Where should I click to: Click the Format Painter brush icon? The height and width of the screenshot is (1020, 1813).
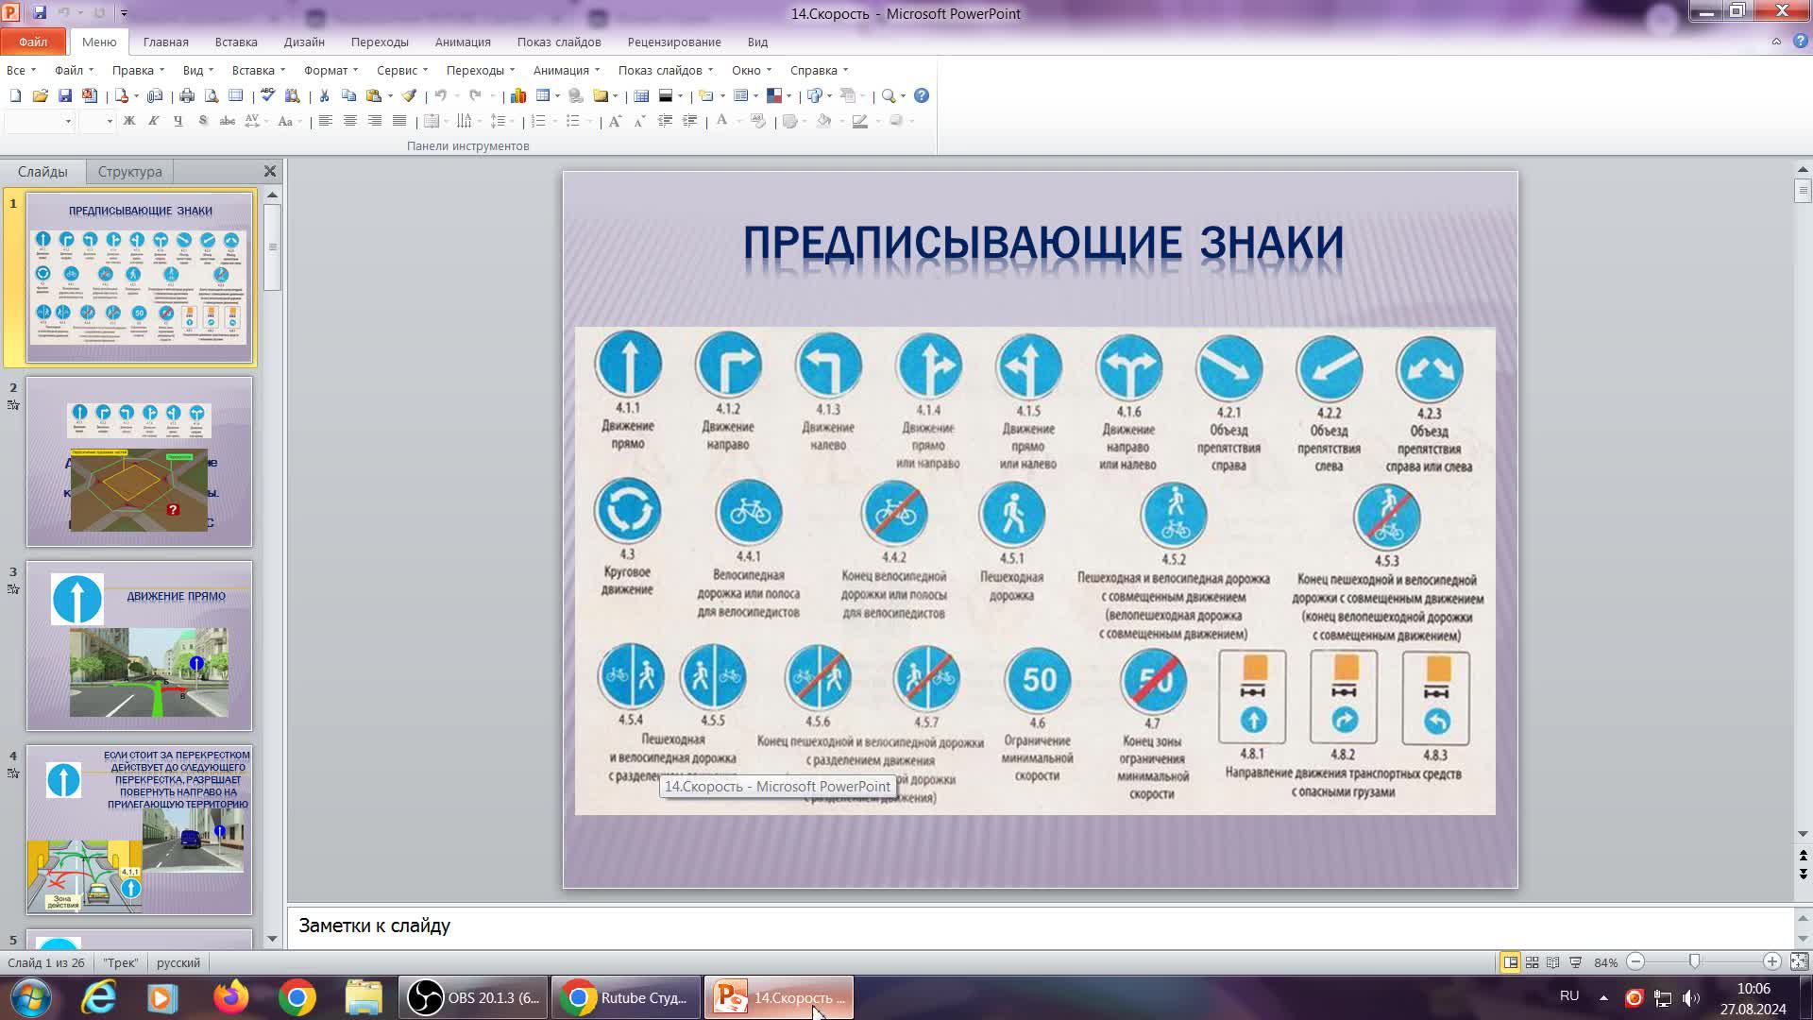pyautogui.click(x=409, y=95)
